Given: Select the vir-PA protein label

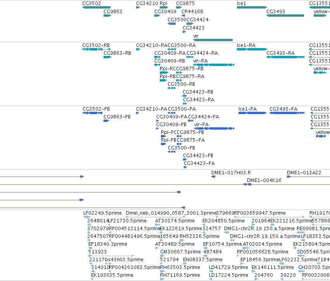Looking at the screenshot, I should pyautogui.click(x=201, y=125).
